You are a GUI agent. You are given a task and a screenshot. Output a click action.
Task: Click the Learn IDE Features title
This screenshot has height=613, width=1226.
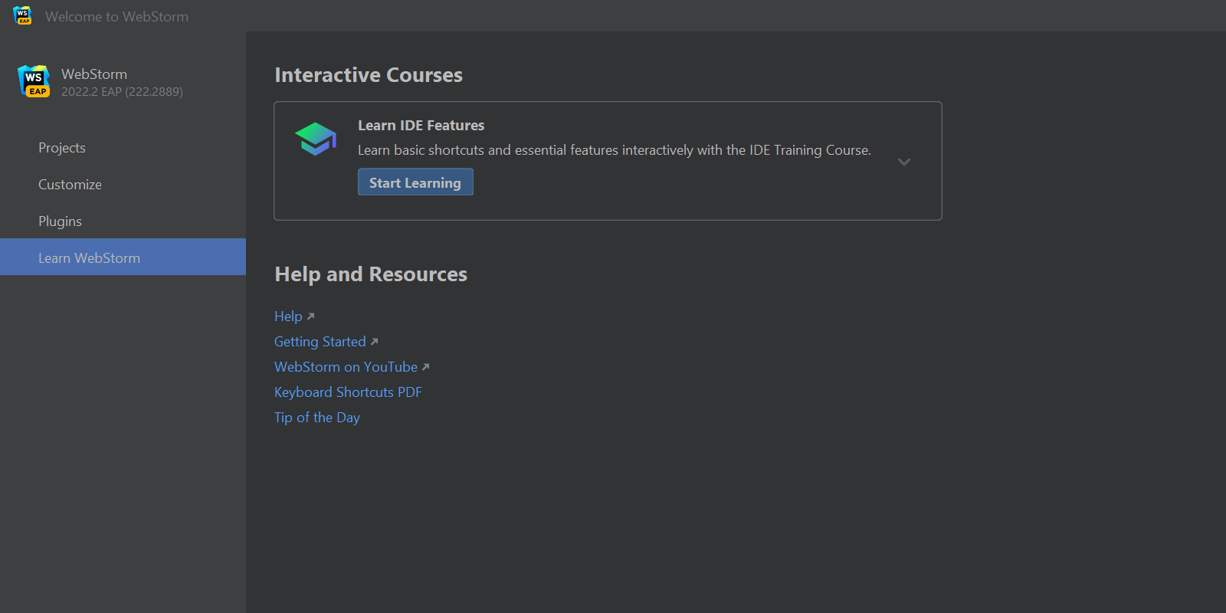tap(421, 126)
